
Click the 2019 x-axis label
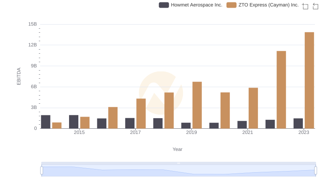coord(191,132)
